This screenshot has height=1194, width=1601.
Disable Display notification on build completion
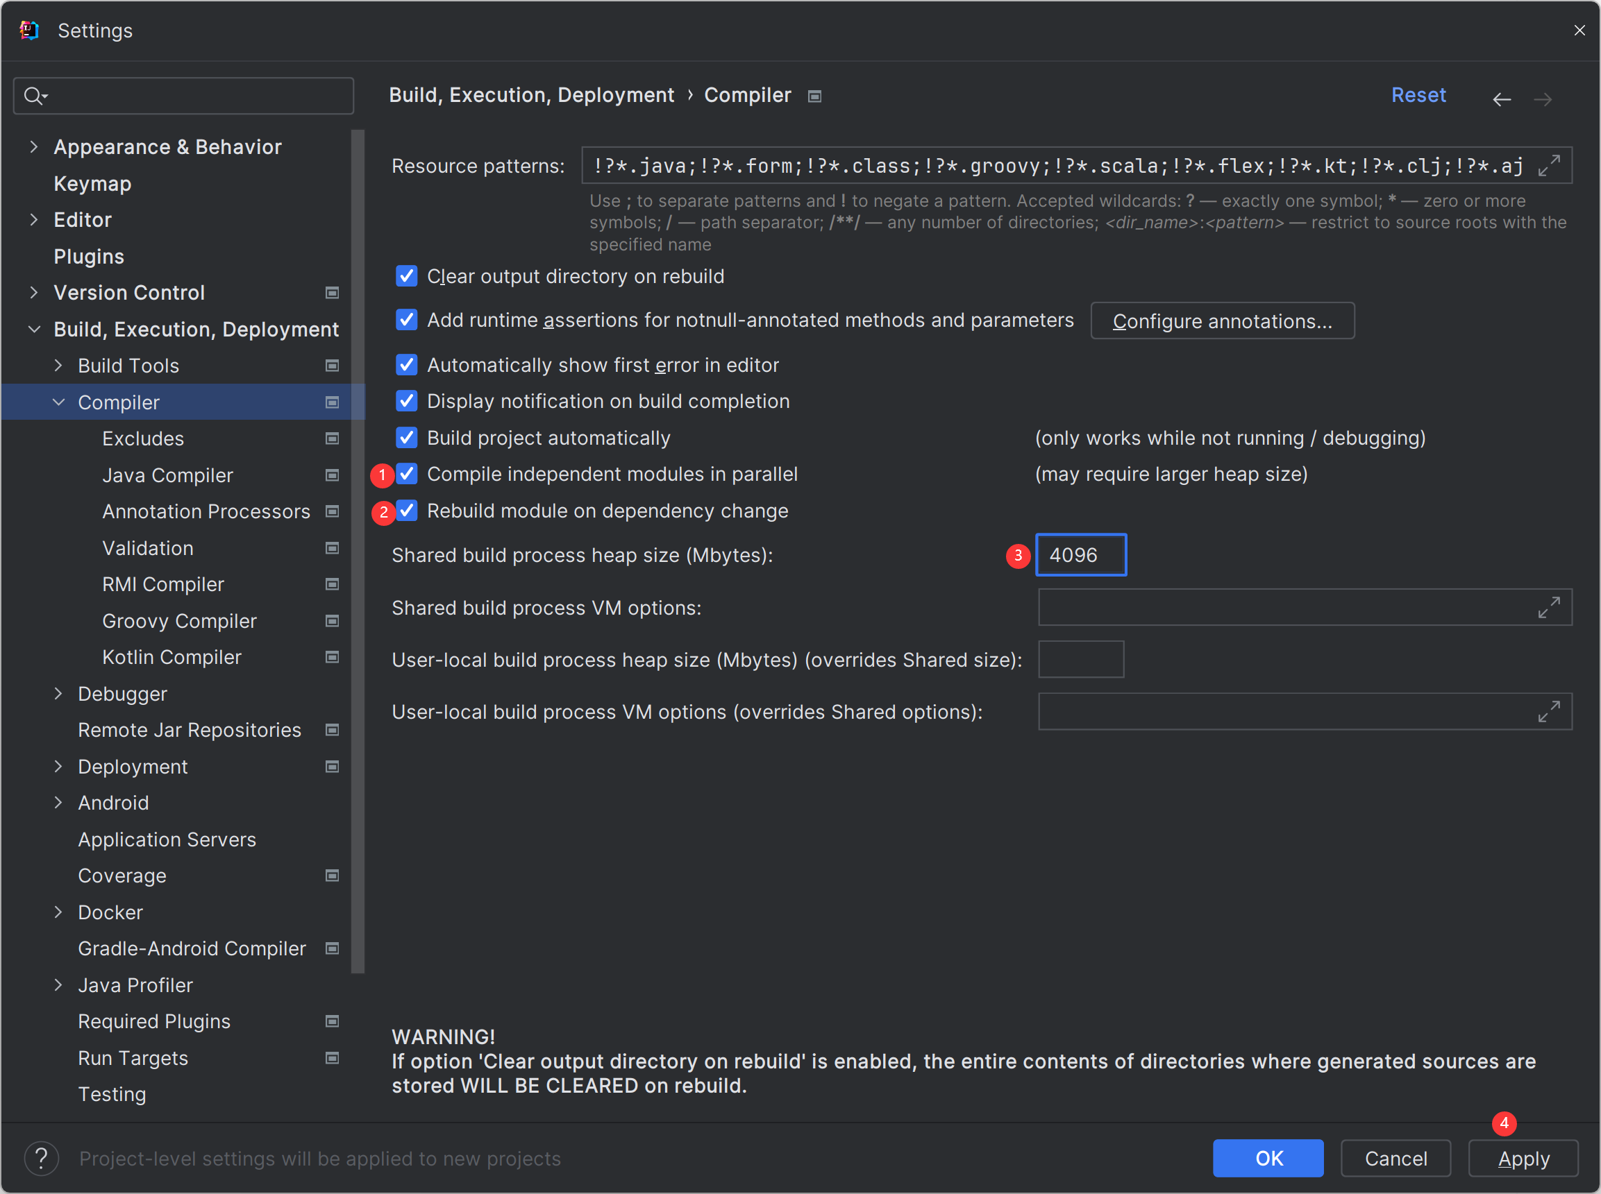click(406, 401)
